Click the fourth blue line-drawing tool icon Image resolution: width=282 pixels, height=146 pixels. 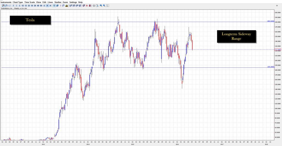click(x=80, y=6)
